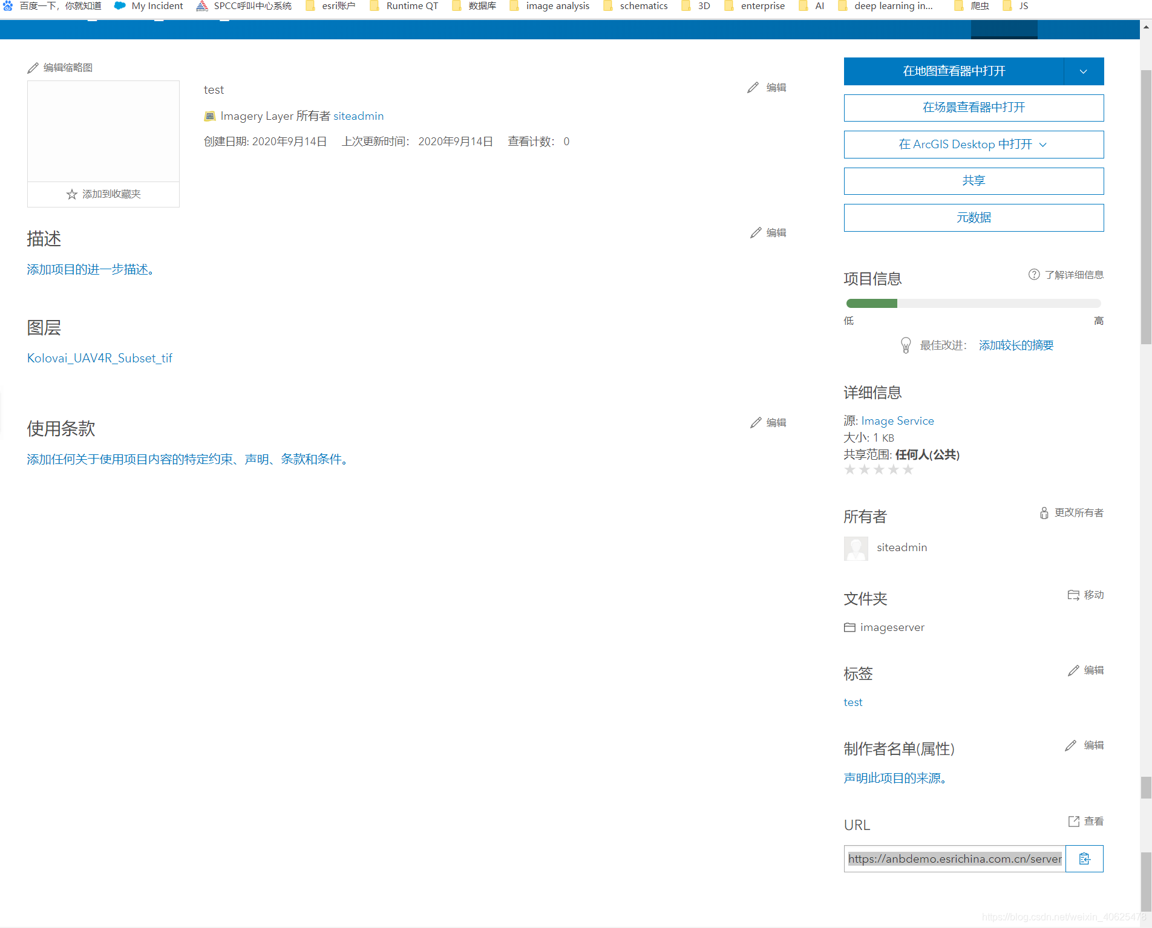Open the AI bookmark folder

pos(812,6)
